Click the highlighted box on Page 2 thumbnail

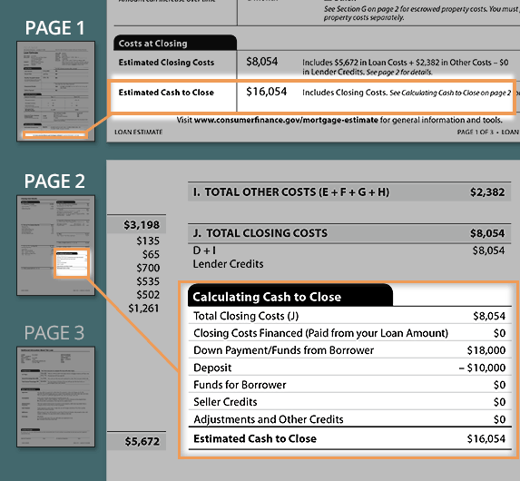[72, 263]
